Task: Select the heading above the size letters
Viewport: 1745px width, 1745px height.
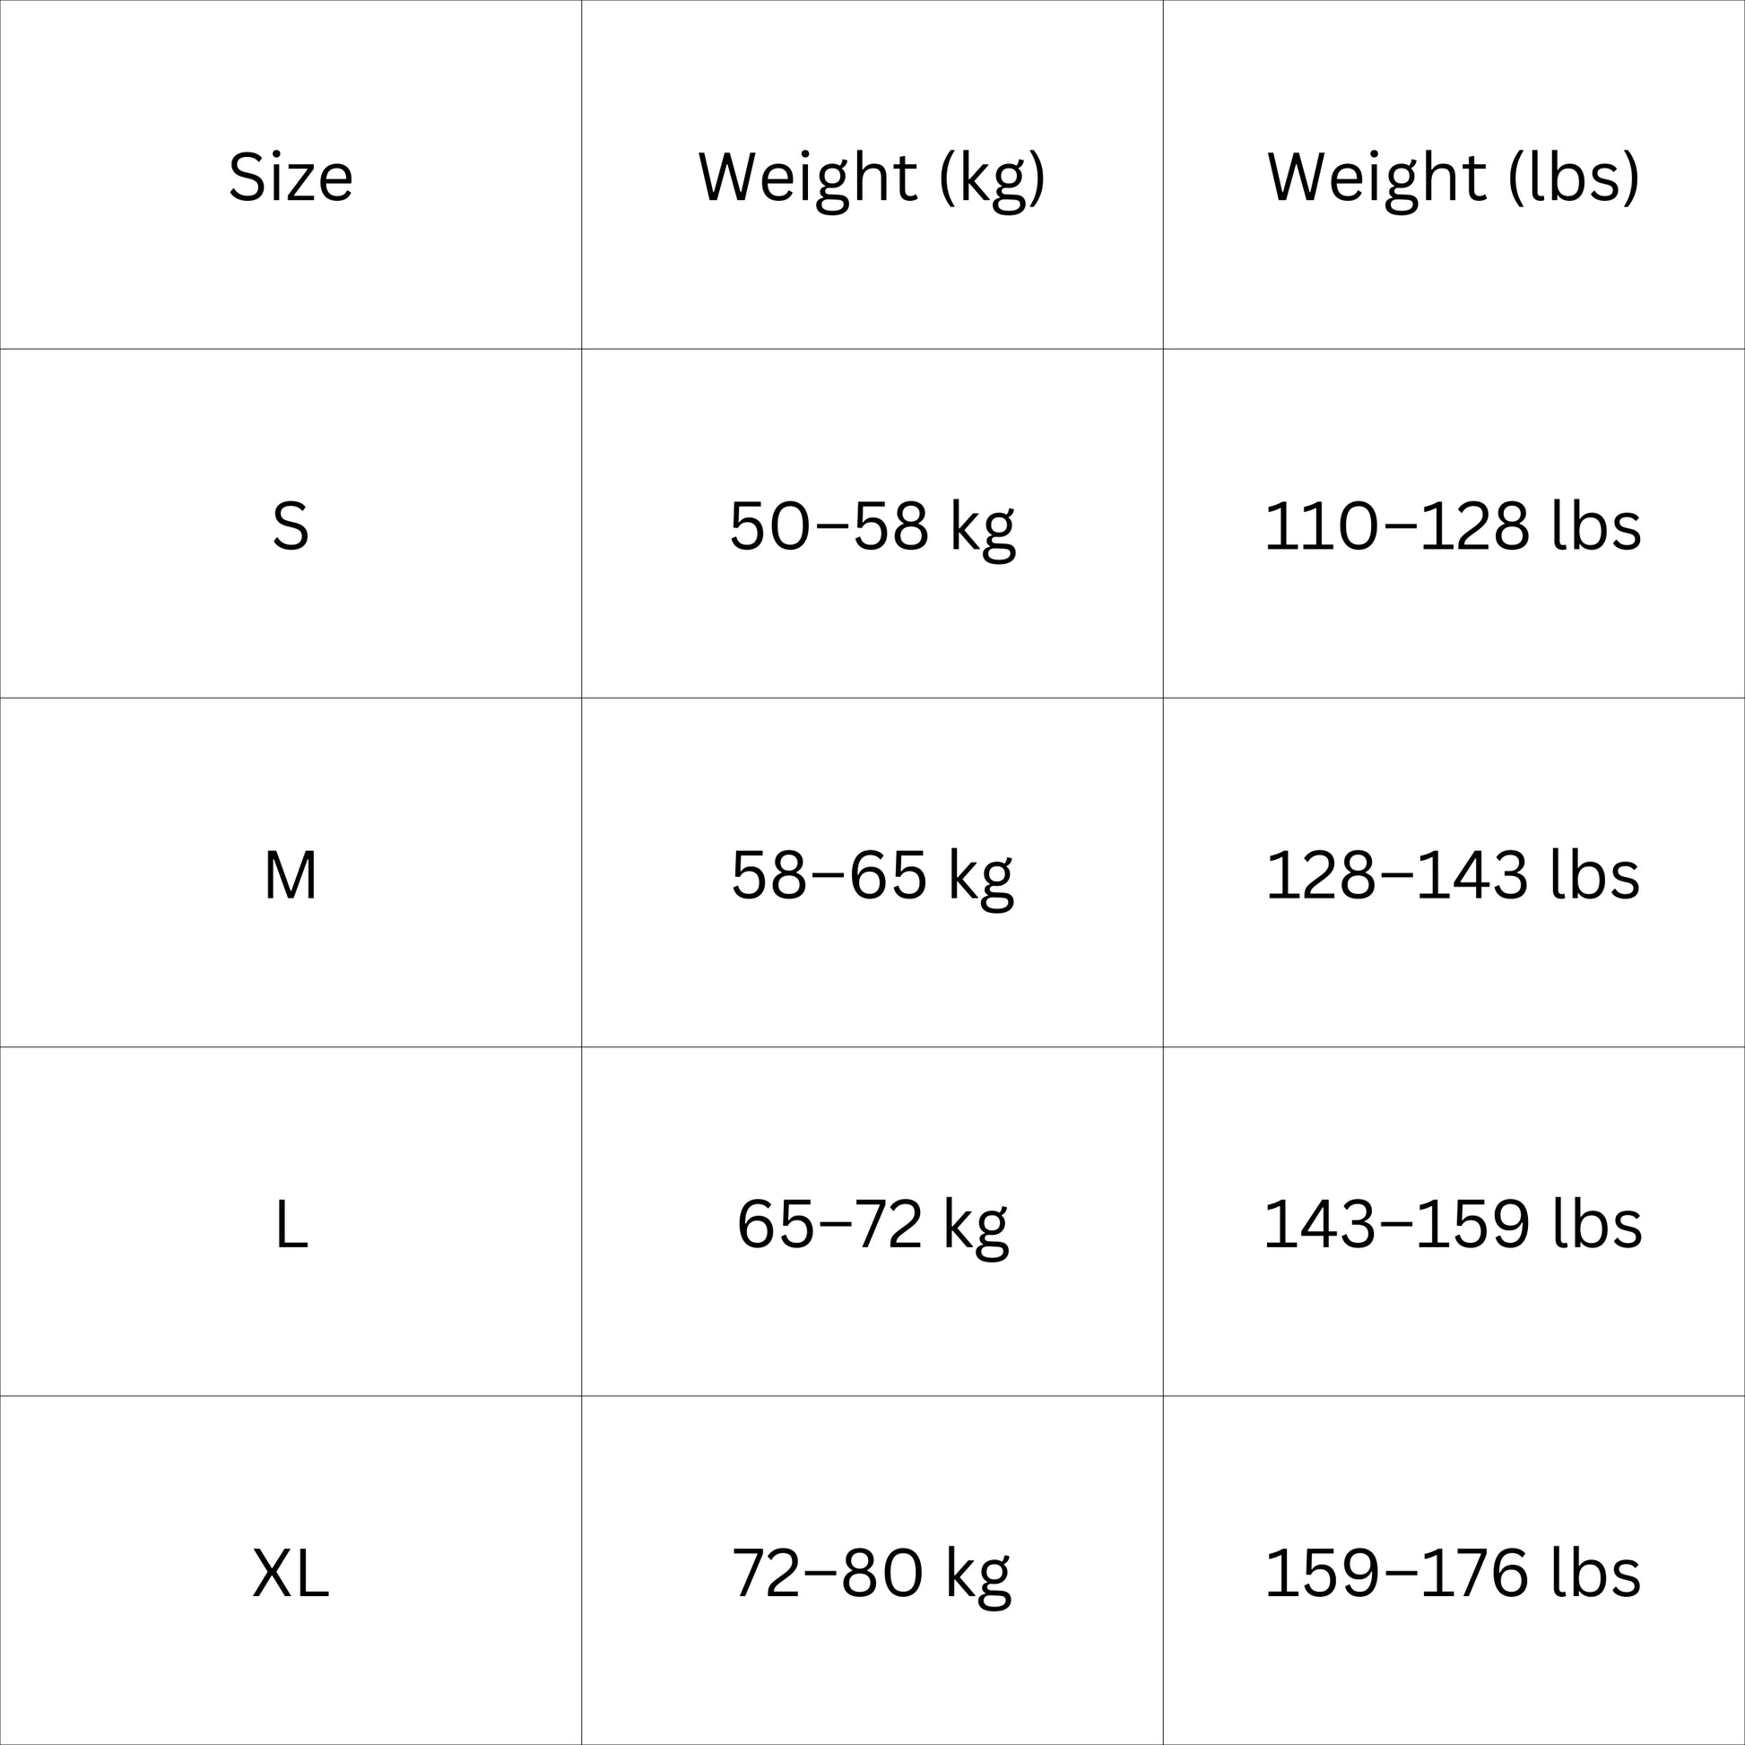Action: coord(290,177)
